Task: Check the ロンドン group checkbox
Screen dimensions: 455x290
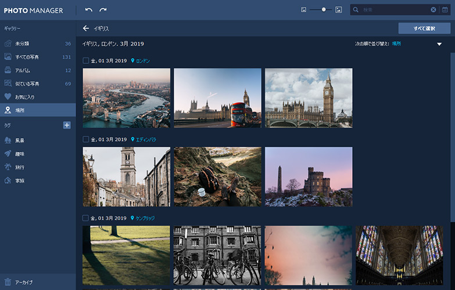Action: click(x=85, y=60)
